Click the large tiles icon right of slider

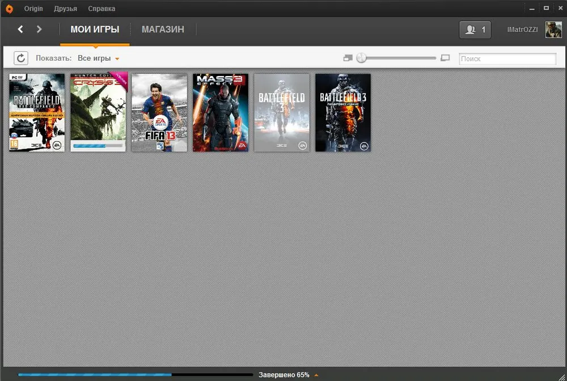445,58
